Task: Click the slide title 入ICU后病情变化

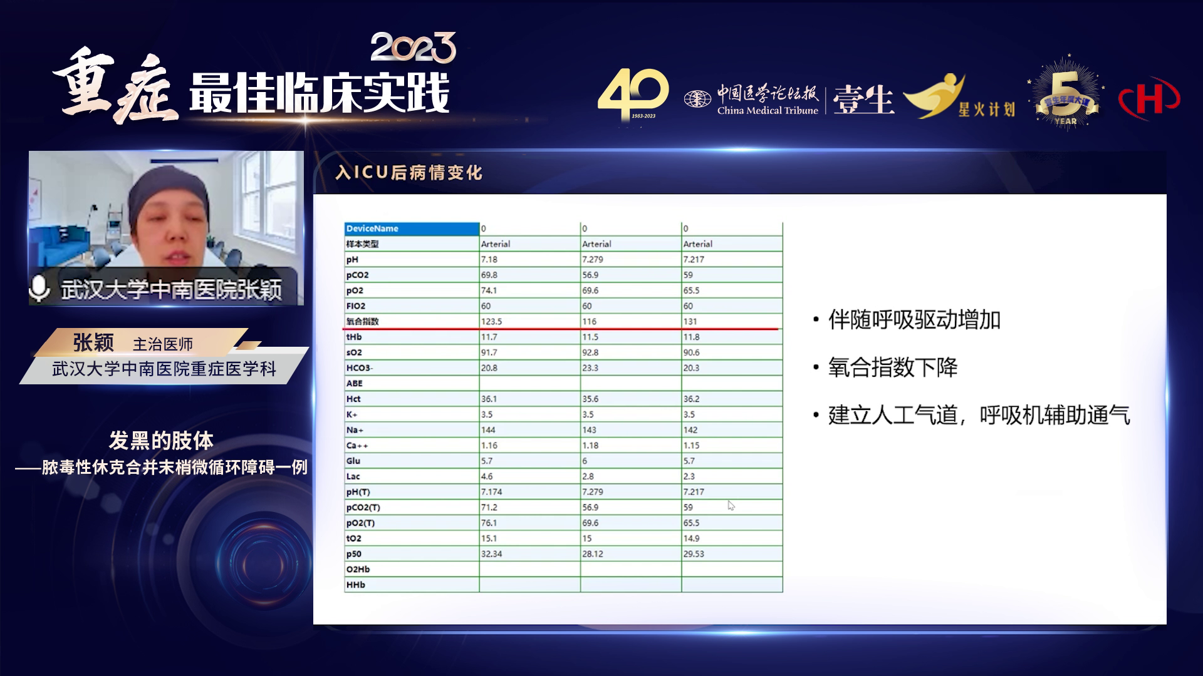Action: (409, 173)
